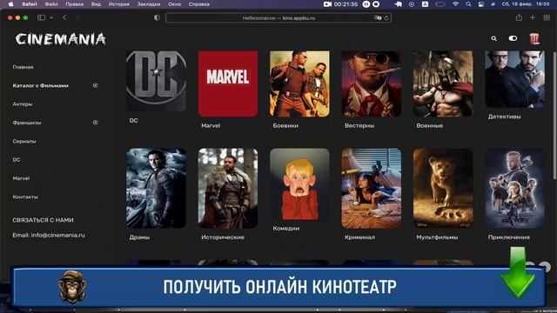Open the Marvel category poster
This screenshot has height=313, width=557.
click(x=228, y=83)
